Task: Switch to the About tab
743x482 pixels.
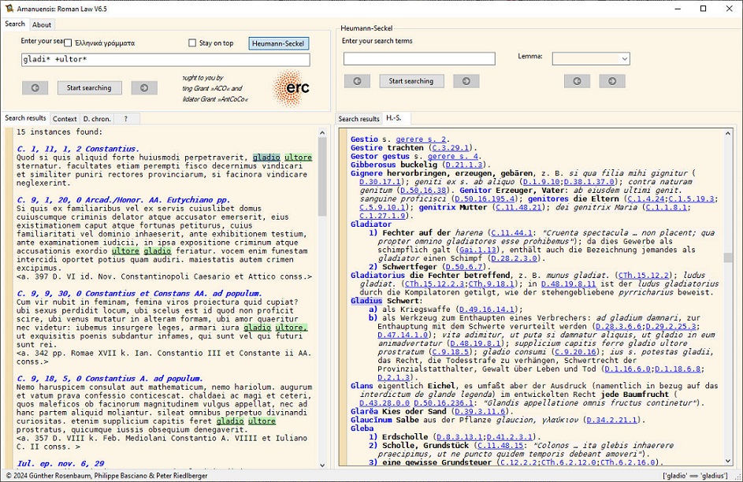Action: coord(42,24)
